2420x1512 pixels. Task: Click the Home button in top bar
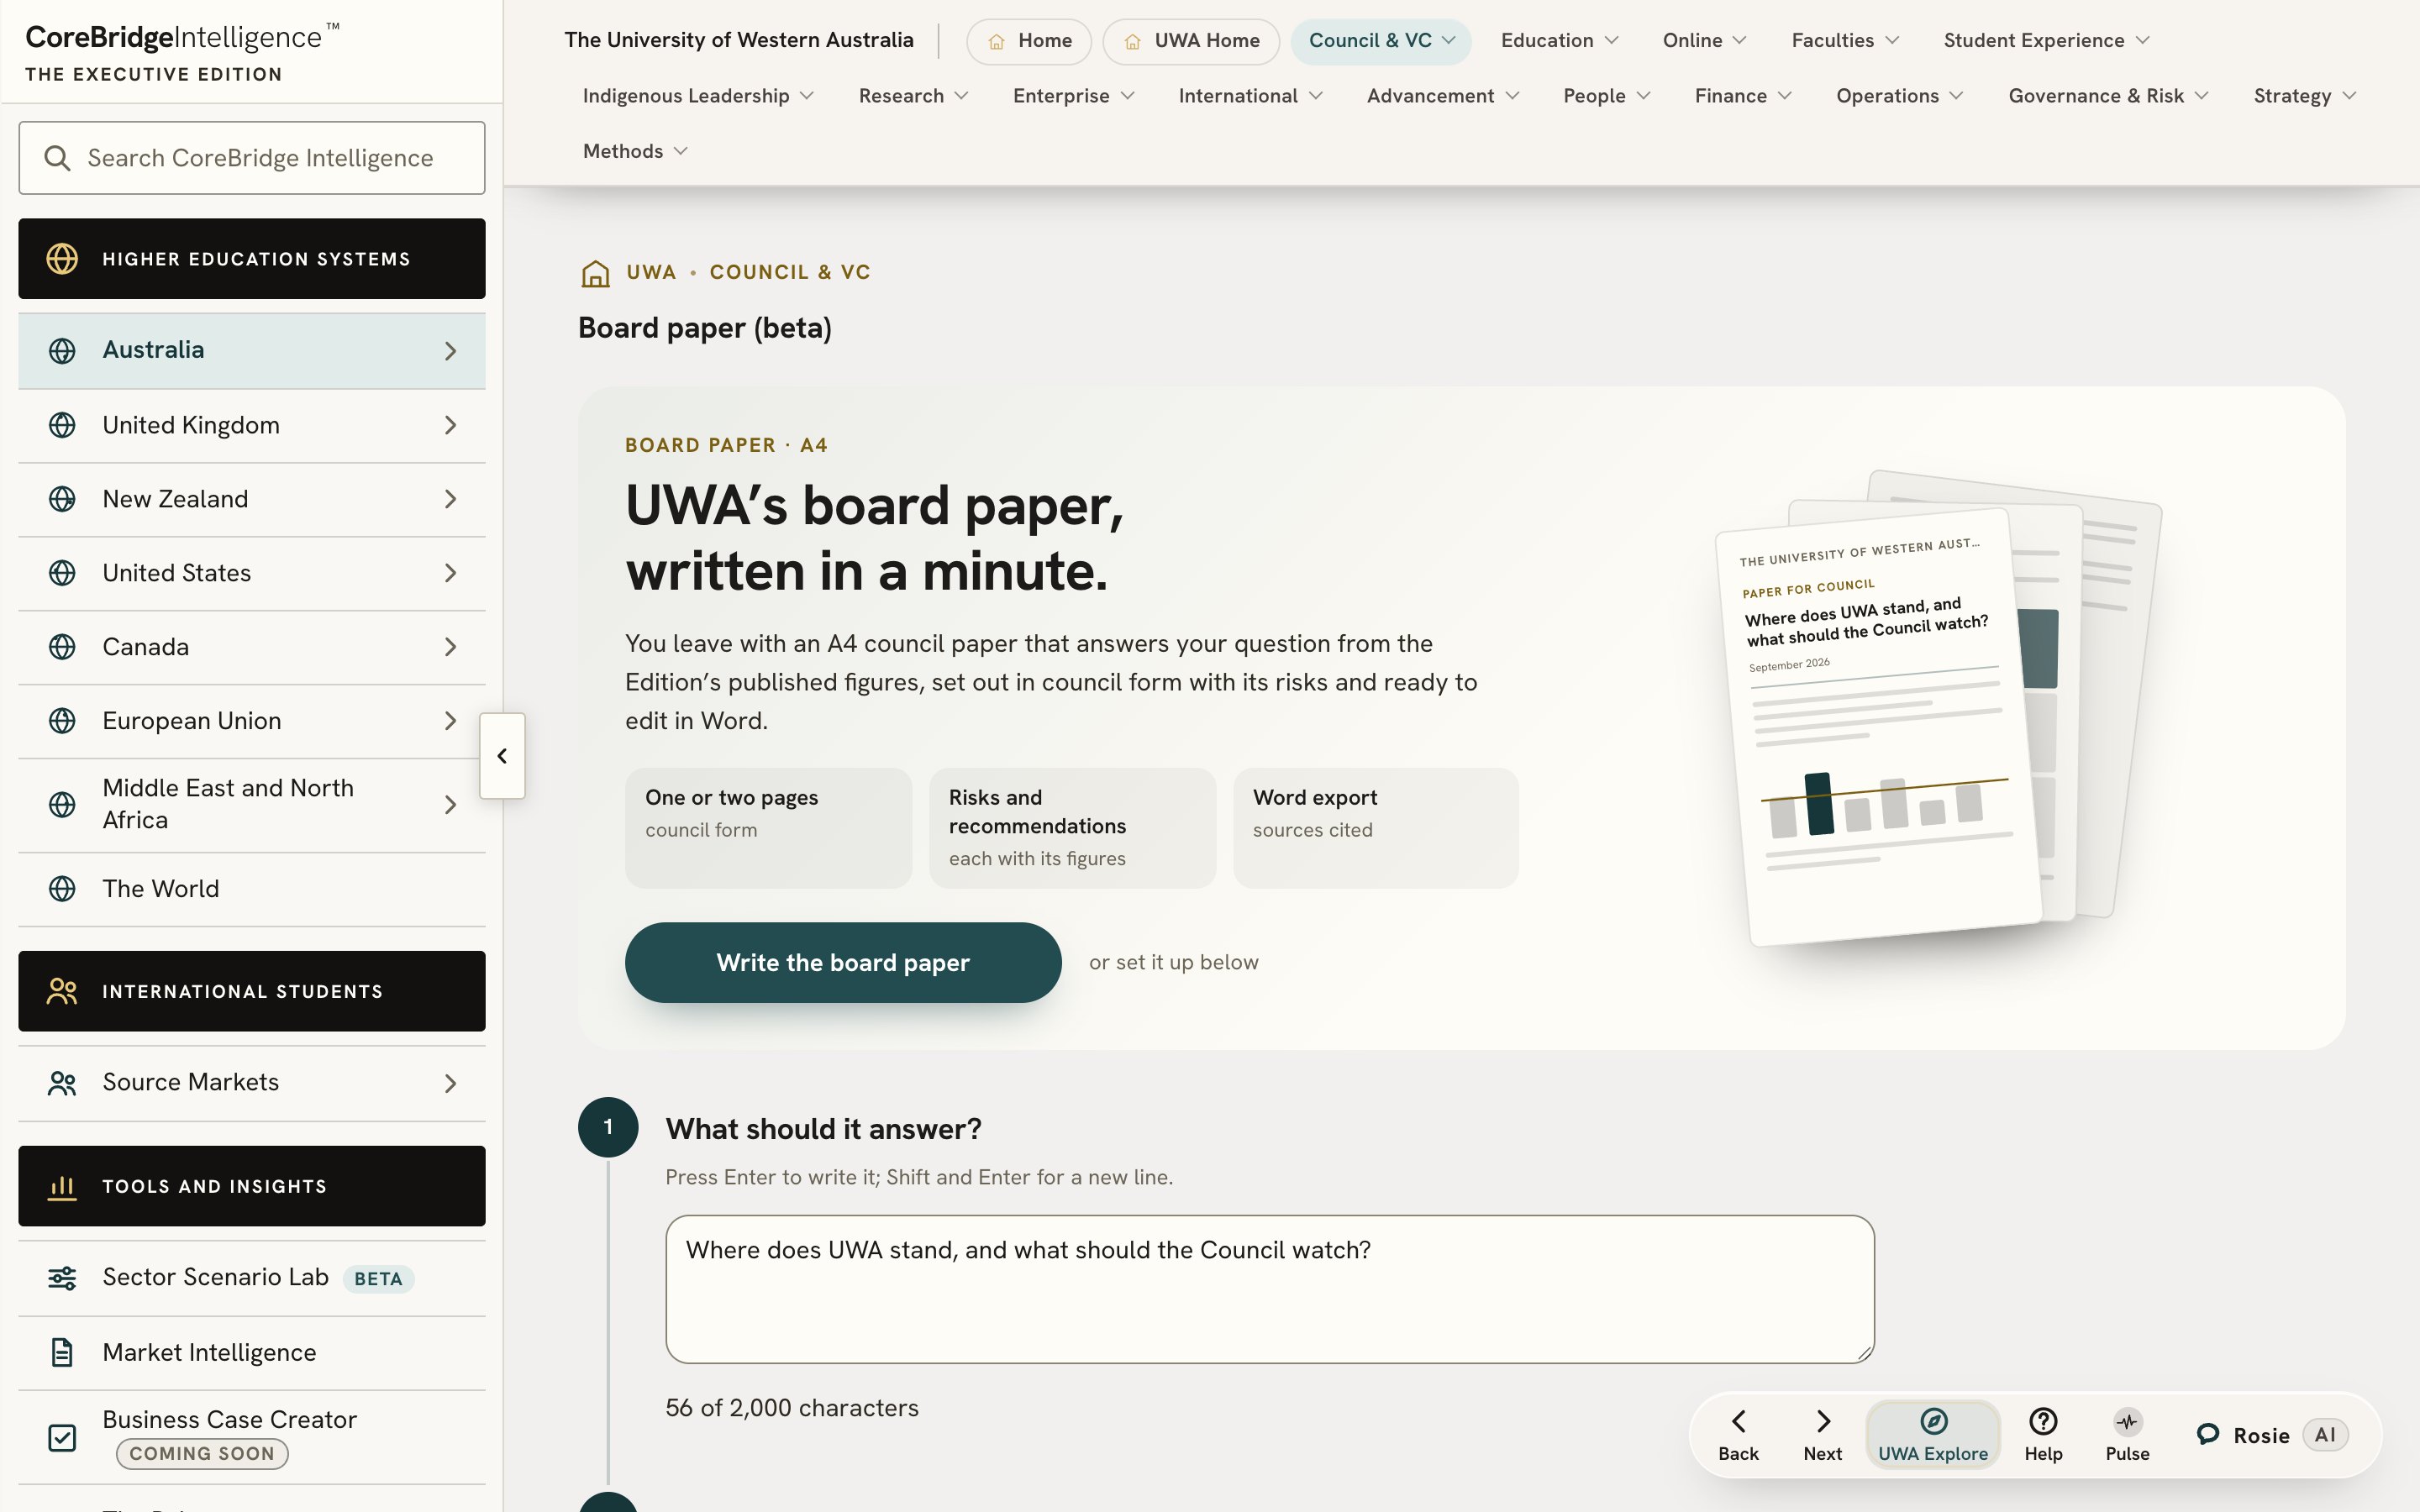[1029, 41]
